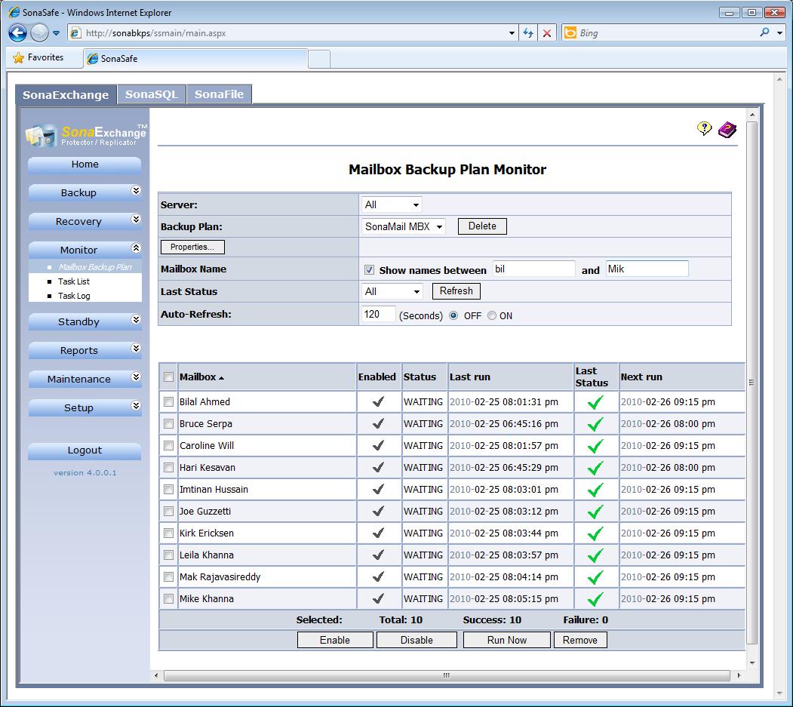
Task: Click the browser Forward arrow button
Action: (x=39, y=33)
